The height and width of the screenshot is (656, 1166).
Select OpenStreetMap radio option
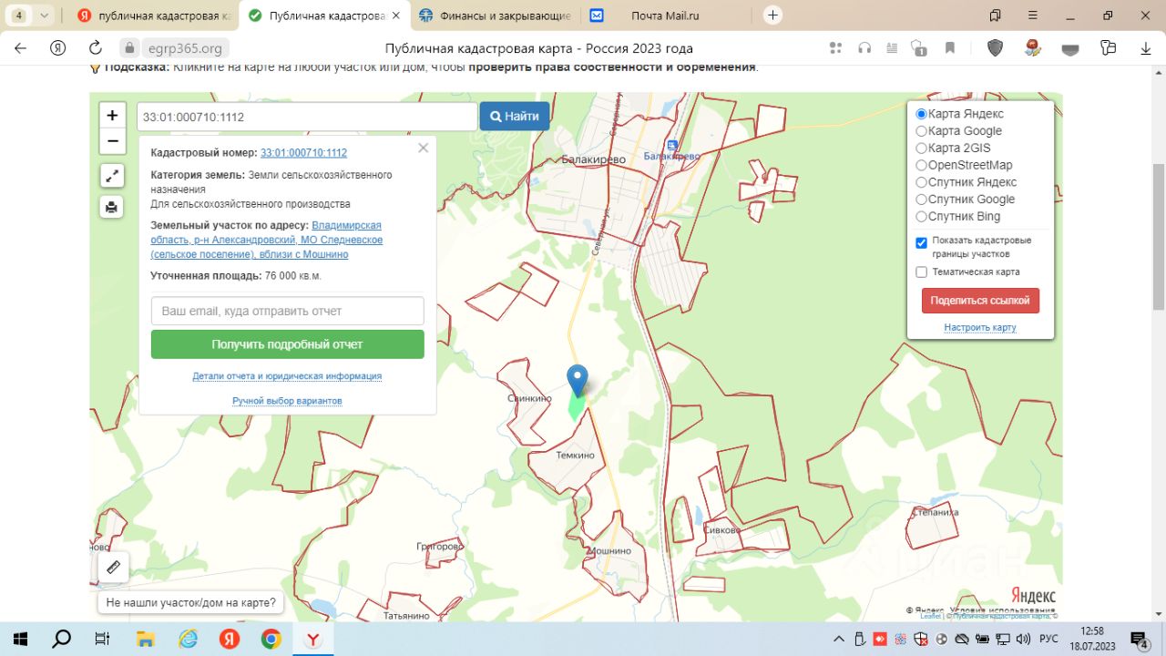[x=921, y=165]
